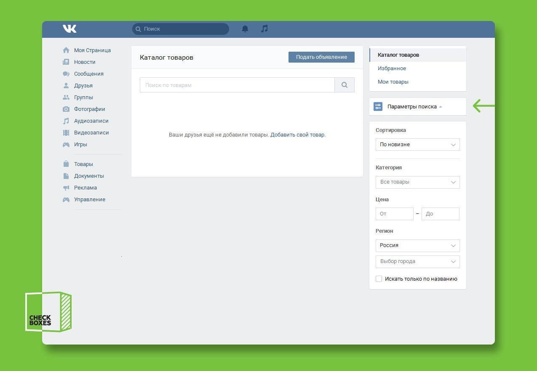
Task: Click the shopping bag icon beside Товары
Action: click(x=66, y=164)
